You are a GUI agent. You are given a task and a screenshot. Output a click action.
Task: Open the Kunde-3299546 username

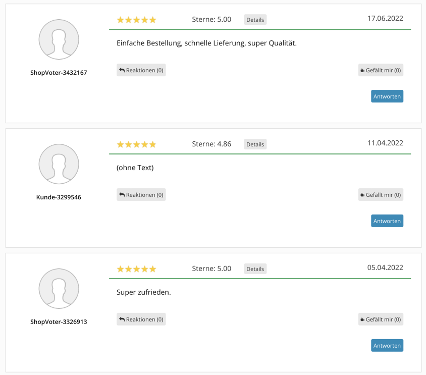pos(59,197)
